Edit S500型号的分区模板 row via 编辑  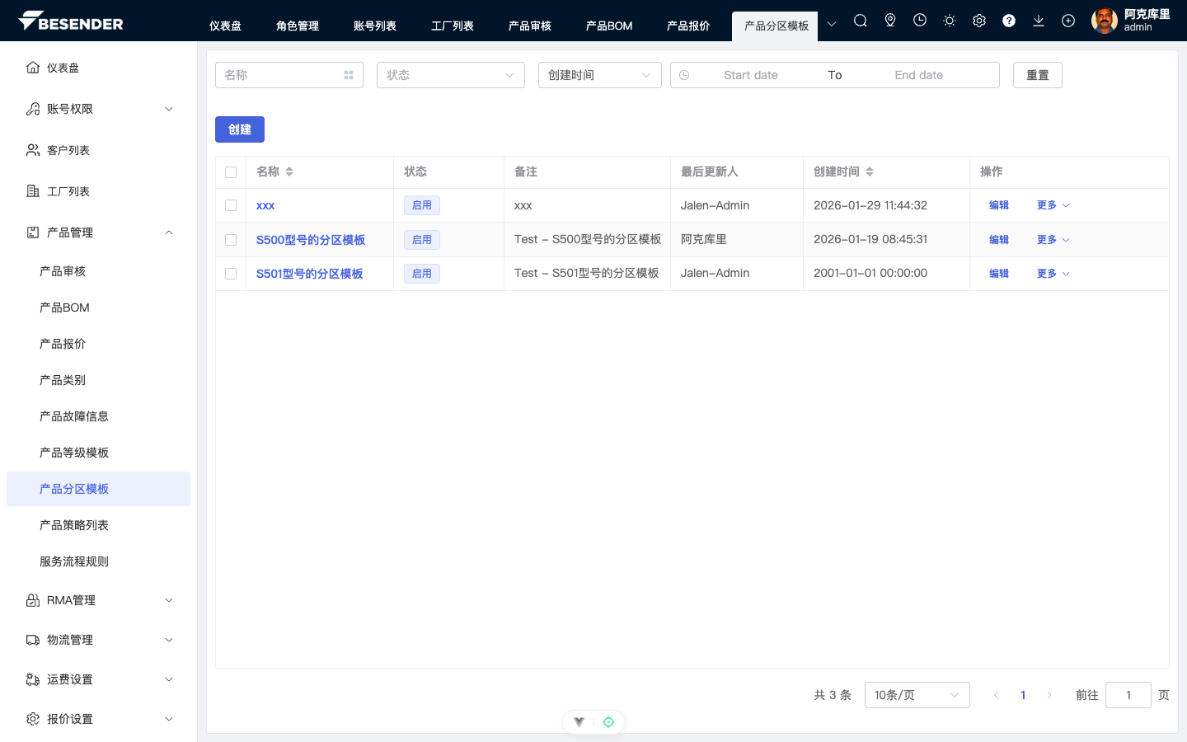[999, 240]
